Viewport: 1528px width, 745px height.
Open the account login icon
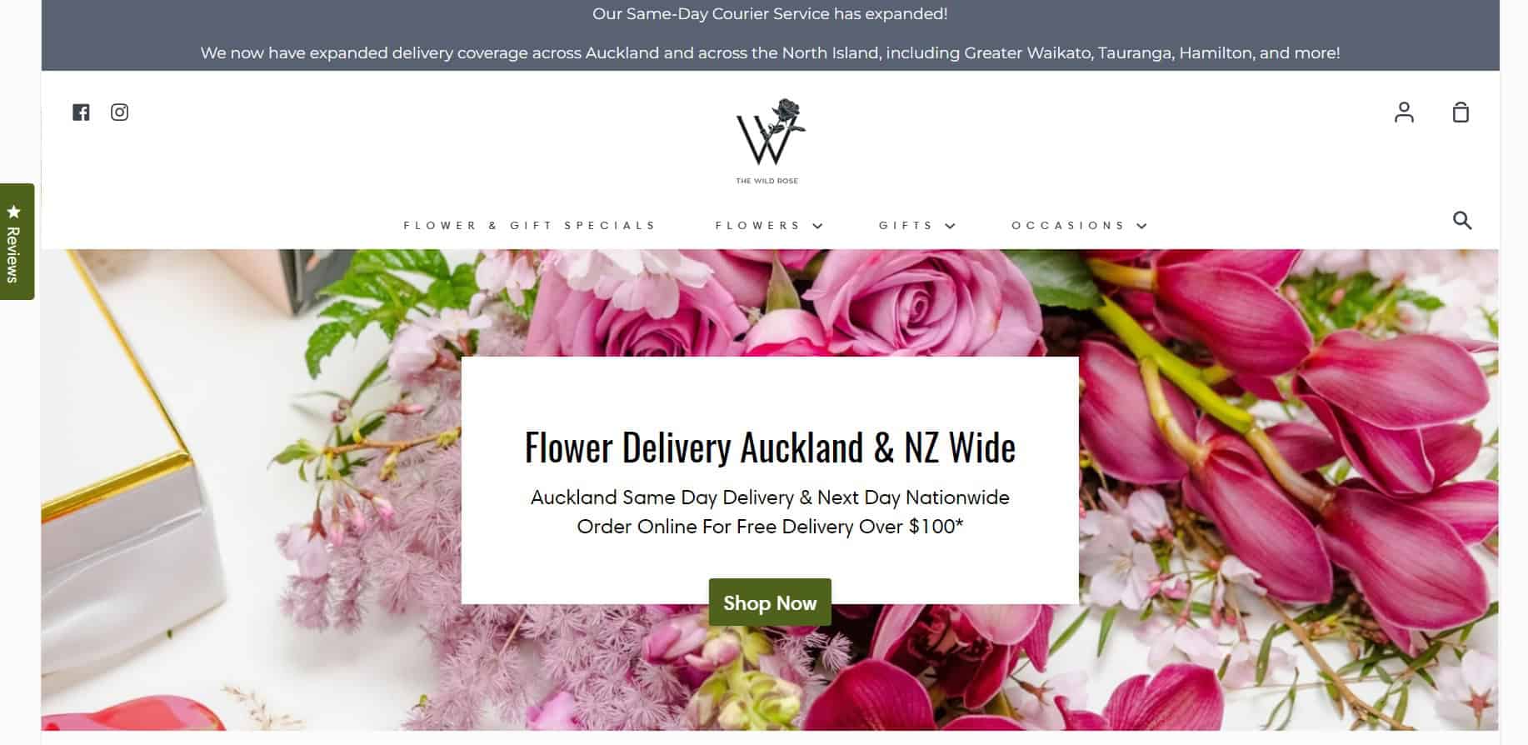pyautogui.click(x=1404, y=112)
